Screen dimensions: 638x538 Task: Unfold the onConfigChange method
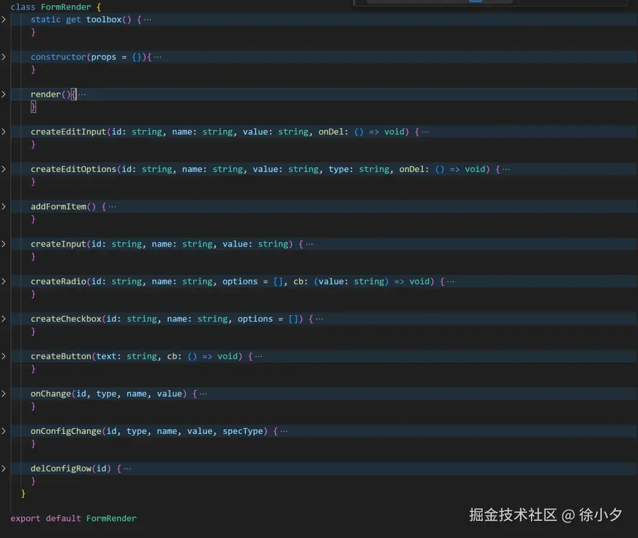click(x=4, y=431)
